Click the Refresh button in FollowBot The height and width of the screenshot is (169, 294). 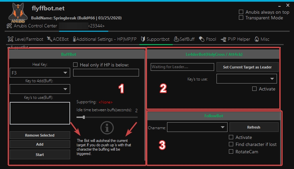(254, 127)
